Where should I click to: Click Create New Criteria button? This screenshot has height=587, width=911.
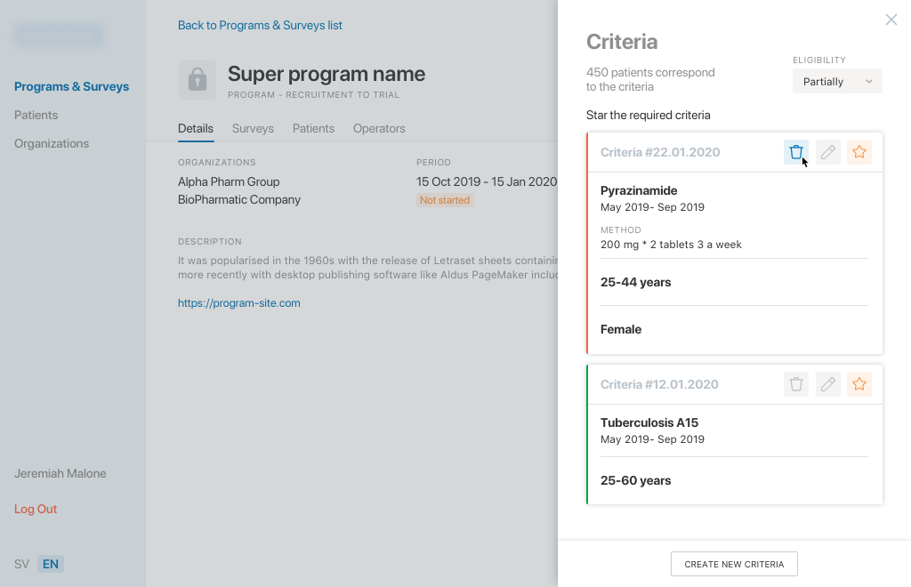pyautogui.click(x=734, y=564)
